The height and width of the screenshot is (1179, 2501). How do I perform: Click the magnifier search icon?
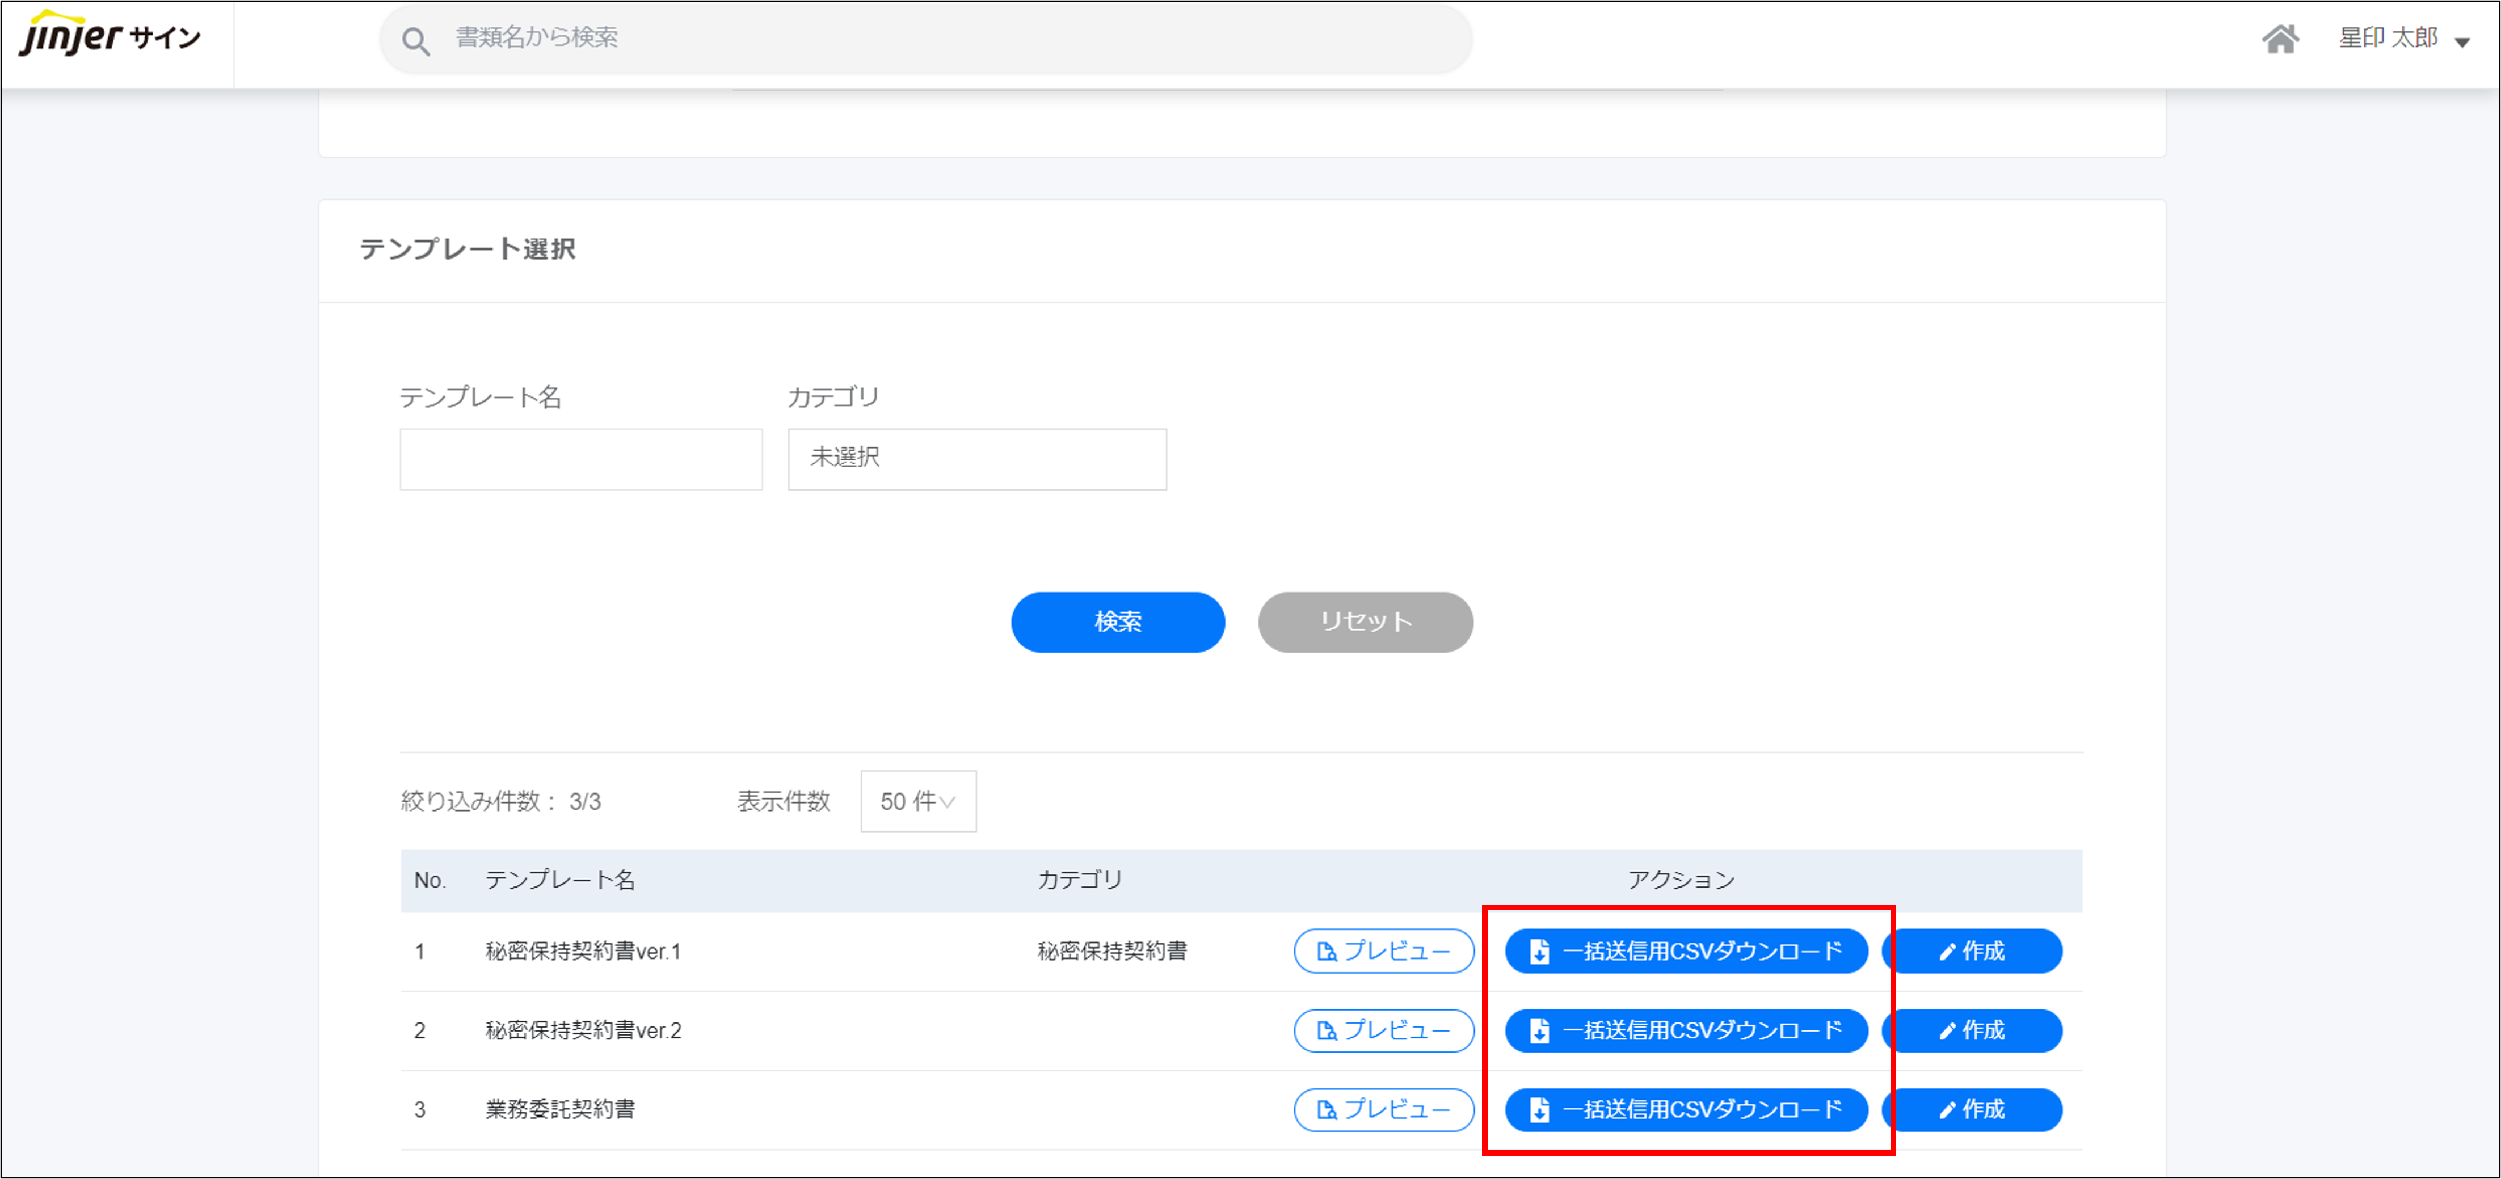pyautogui.click(x=415, y=41)
